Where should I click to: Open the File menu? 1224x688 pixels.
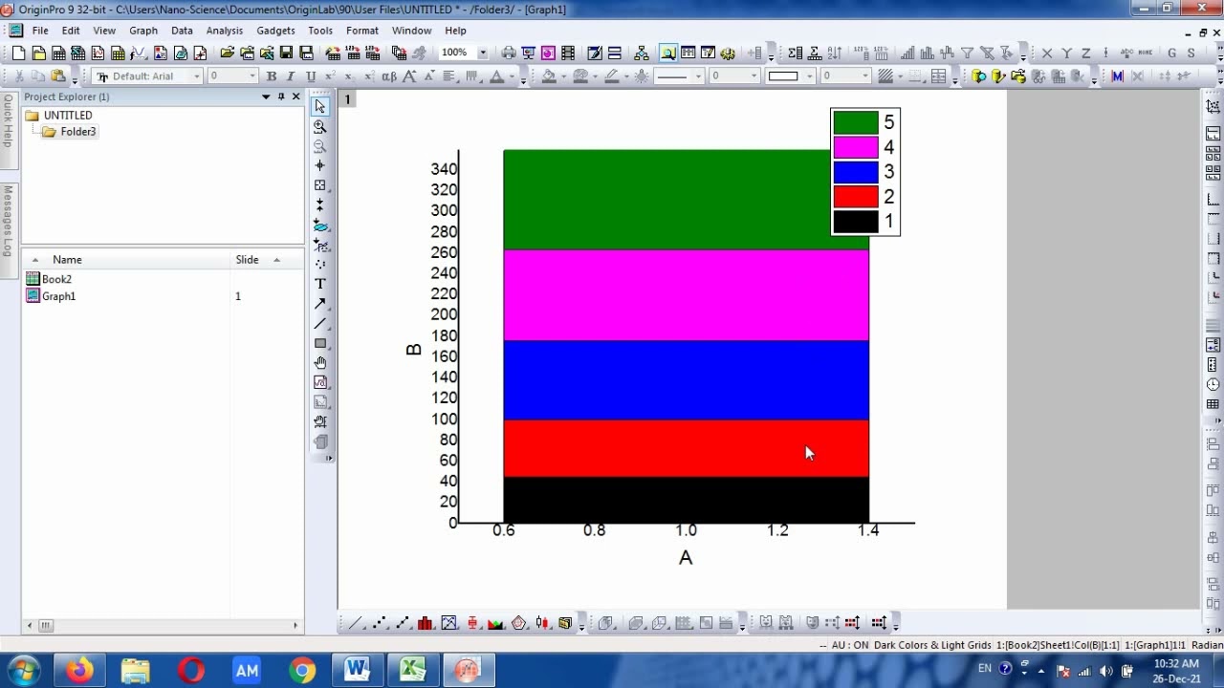(40, 31)
